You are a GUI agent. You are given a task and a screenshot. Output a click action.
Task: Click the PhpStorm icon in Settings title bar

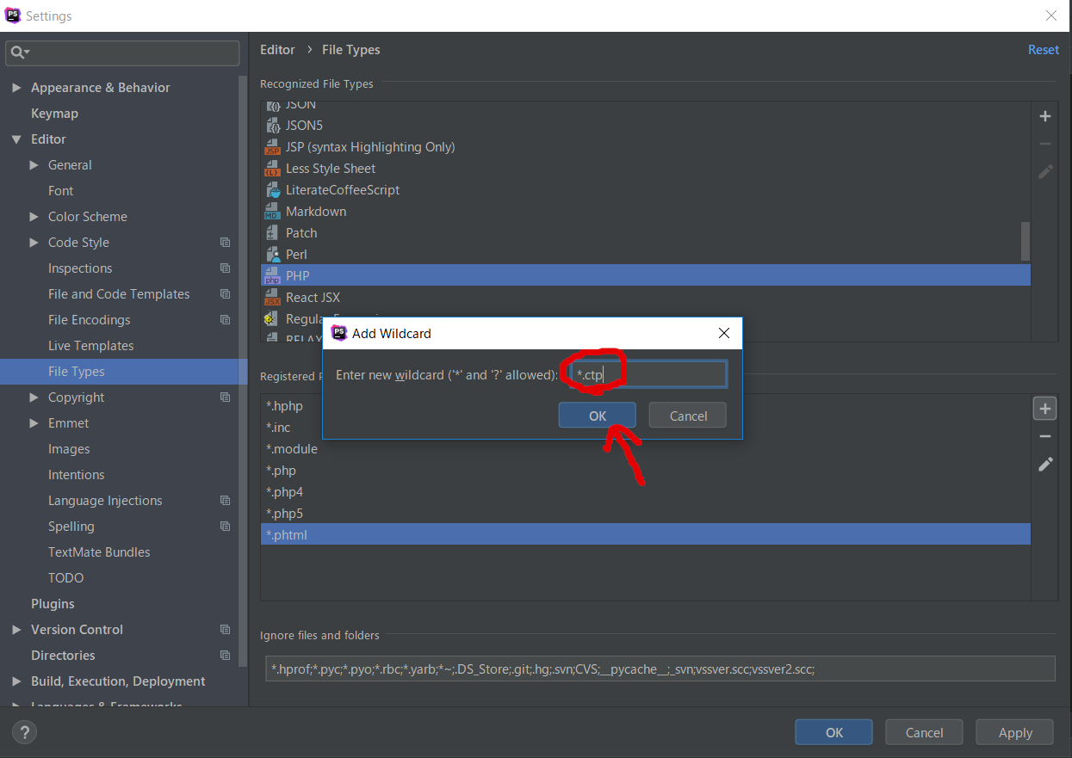pyautogui.click(x=13, y=15)
